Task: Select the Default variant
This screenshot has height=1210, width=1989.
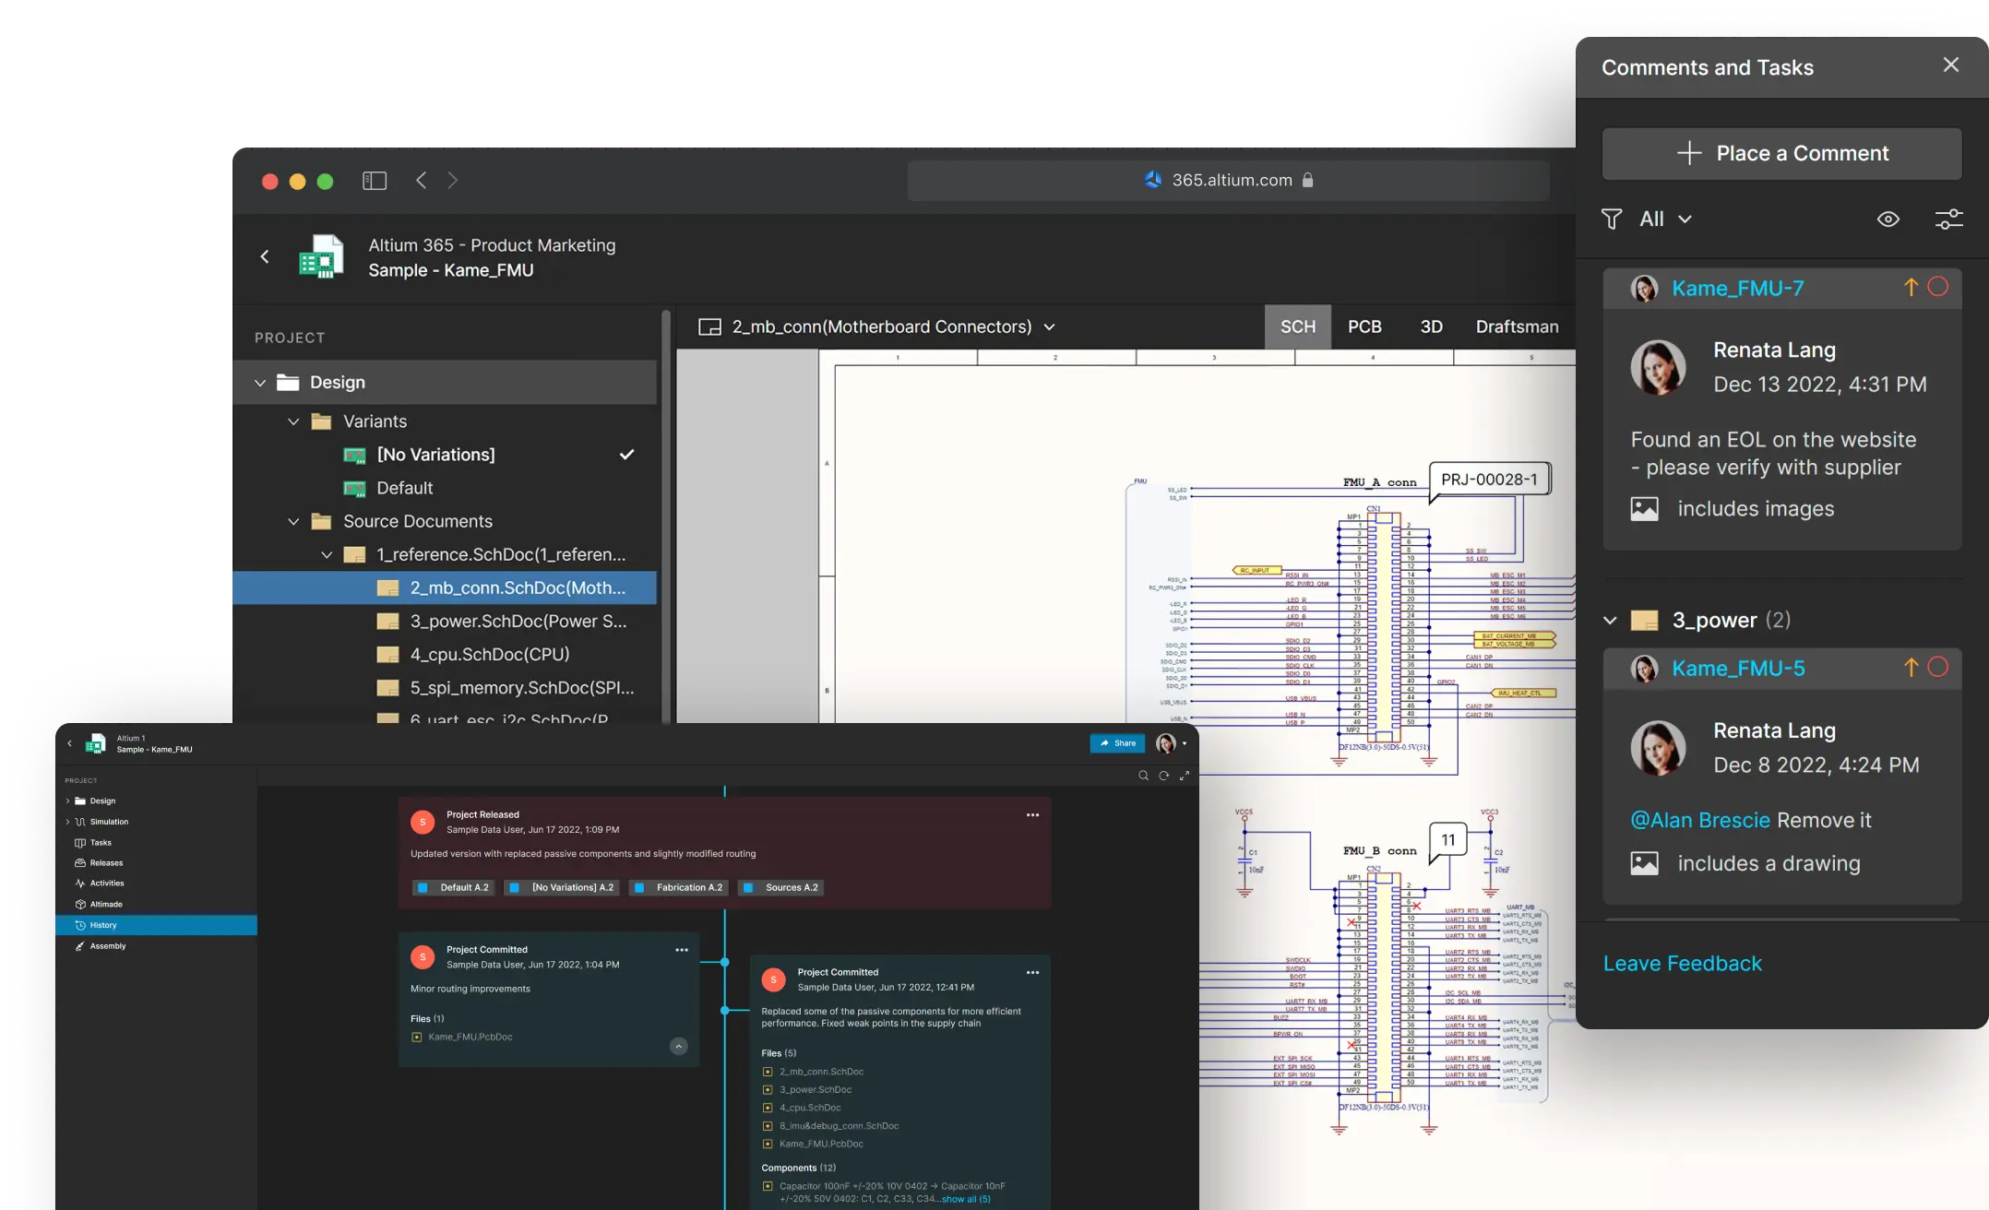Action: pyautogui.click(x=404, y=488)
